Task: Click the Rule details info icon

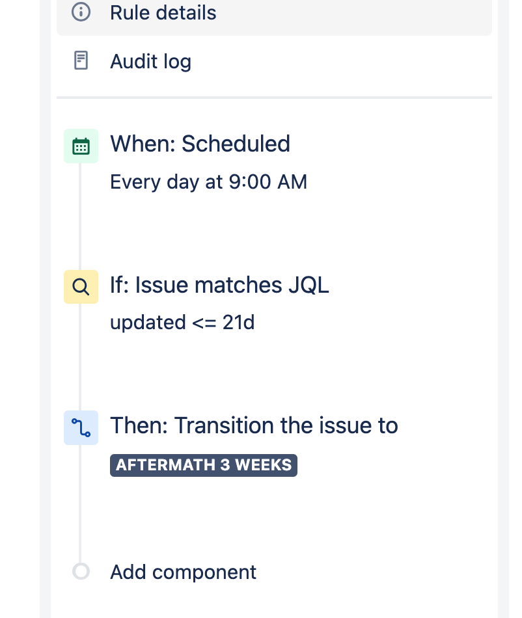Action: (x=80, y=12)
